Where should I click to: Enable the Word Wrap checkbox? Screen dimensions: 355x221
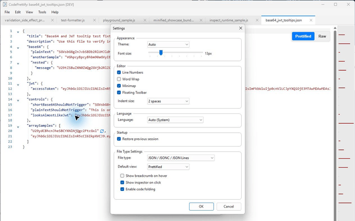119,79
